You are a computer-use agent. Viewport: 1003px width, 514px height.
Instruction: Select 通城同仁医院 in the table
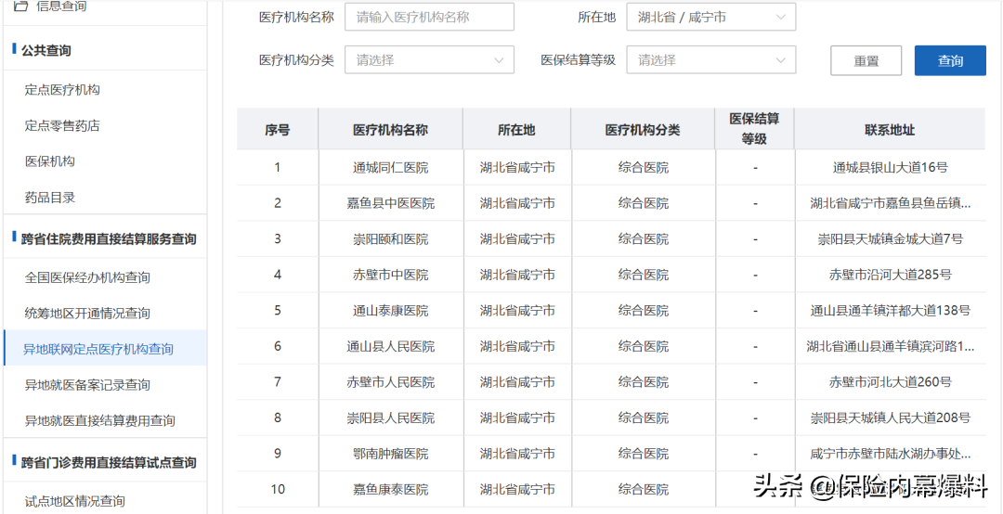(390, 168)
